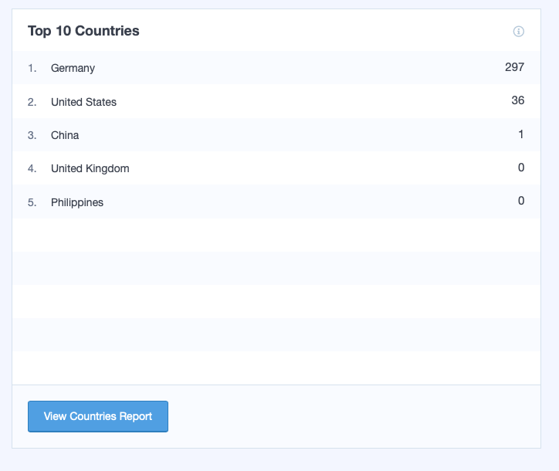This screenshot has width=559, height=471.
Task: Click the empty footer area right of the report button
Action: click(355, 416)
